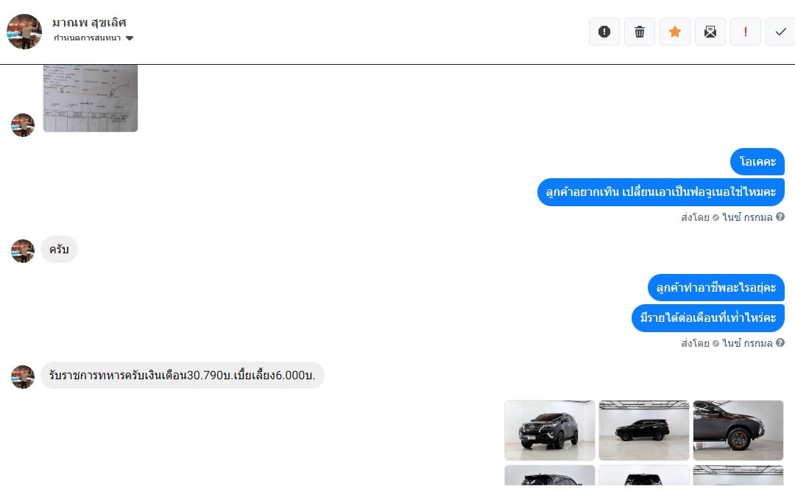
Task: Flag conversation with red exclamation icon
Action: [745, 32]
